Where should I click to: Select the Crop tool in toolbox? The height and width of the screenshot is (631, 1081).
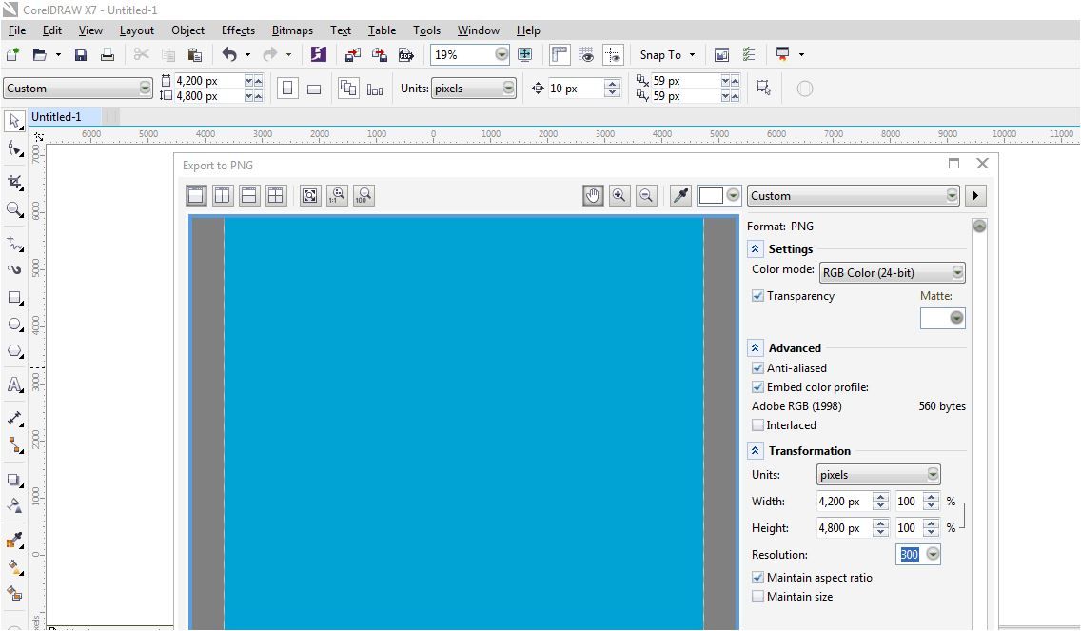(14, 182)
